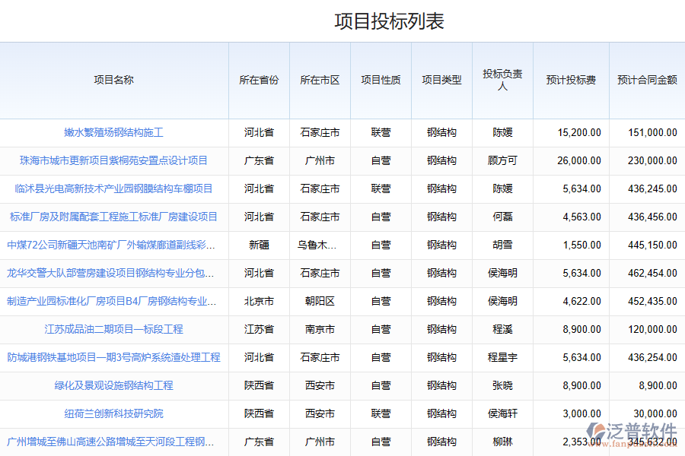Click the 所在市区 column header

[x=320, y=80]
